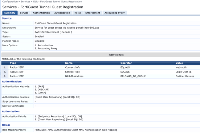This screenshot has width=200, height=133.
Task: Click the description text about captive portal
Action: [x=67, y=28]
